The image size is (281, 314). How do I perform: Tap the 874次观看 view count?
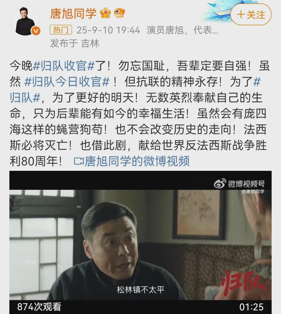coord(39,307)
